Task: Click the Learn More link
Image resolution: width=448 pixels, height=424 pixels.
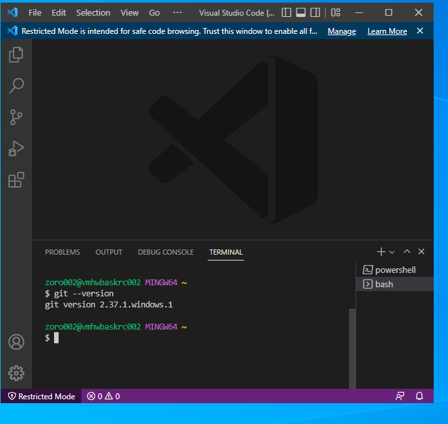Action: [387, 31]
